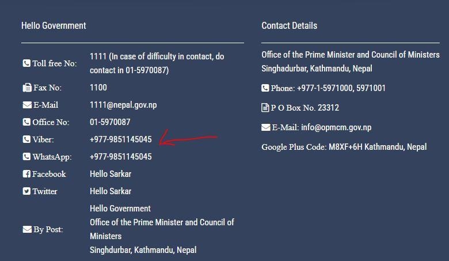The image size is (449, 261).
Task: Click the 1111@nepal.gov.np email address
Action: pos(123,105)
